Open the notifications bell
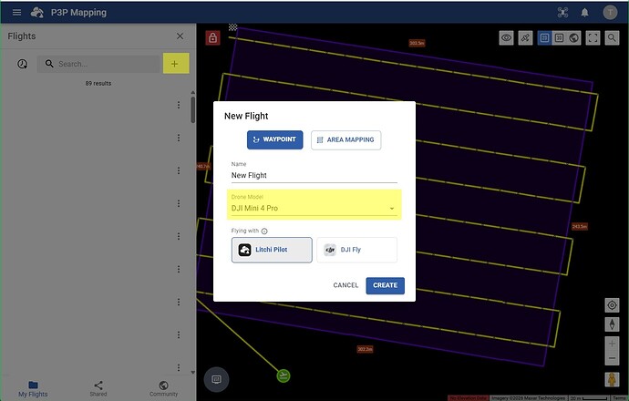This screenshot has height=401, width=629. (x=585, y=13)
